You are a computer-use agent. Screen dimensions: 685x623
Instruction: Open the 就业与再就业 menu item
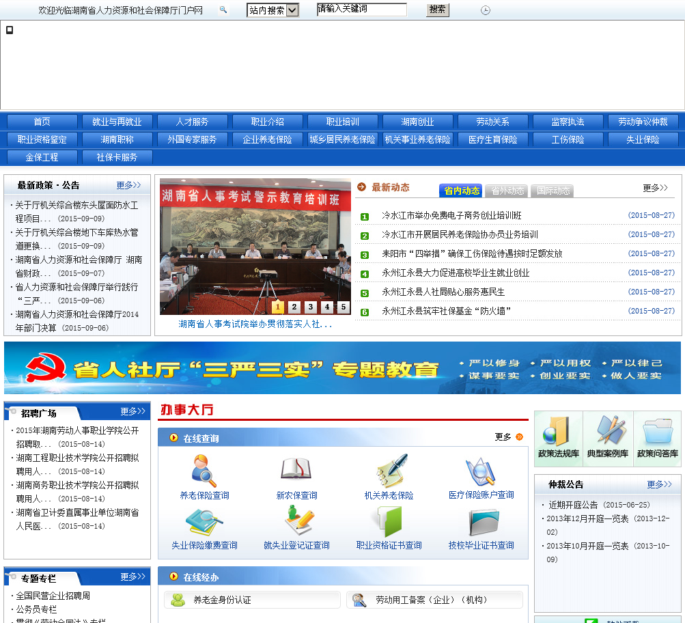(117, 122)
